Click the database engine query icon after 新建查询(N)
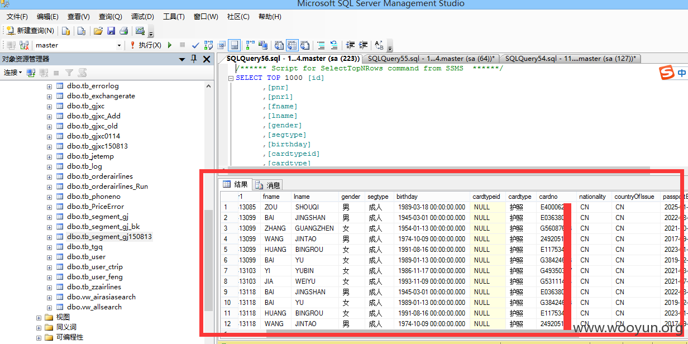This screenshot has height=344, width=688. click(66, 31)
